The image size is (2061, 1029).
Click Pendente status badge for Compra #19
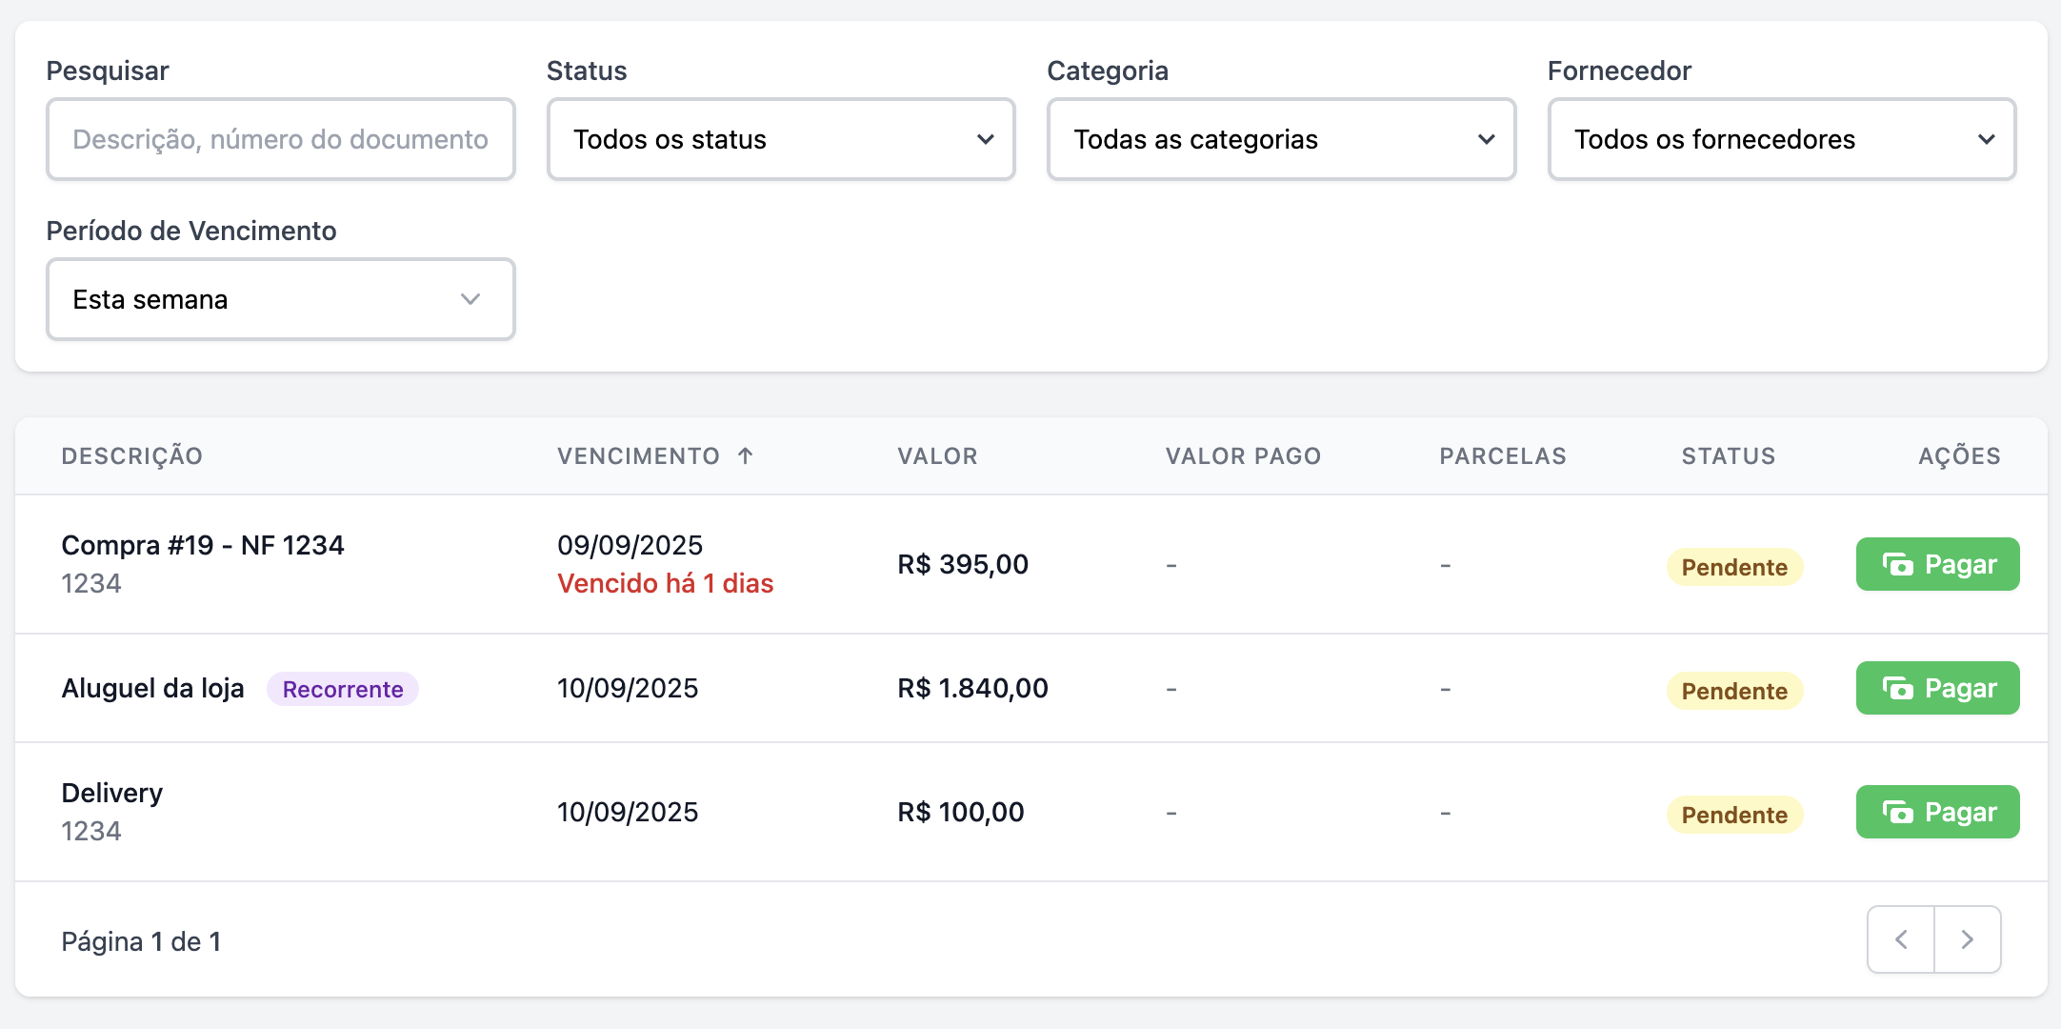[x=1733, y=567]
